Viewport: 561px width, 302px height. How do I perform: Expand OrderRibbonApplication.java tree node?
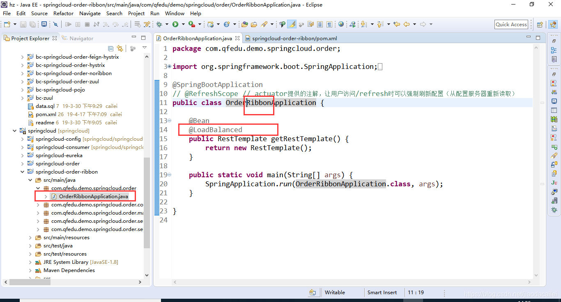coord(46,197)
